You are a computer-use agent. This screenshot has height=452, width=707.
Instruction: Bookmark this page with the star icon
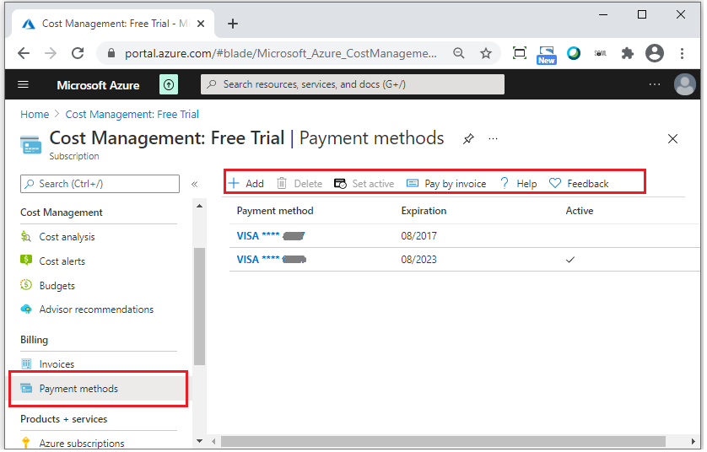click(488, 53)
